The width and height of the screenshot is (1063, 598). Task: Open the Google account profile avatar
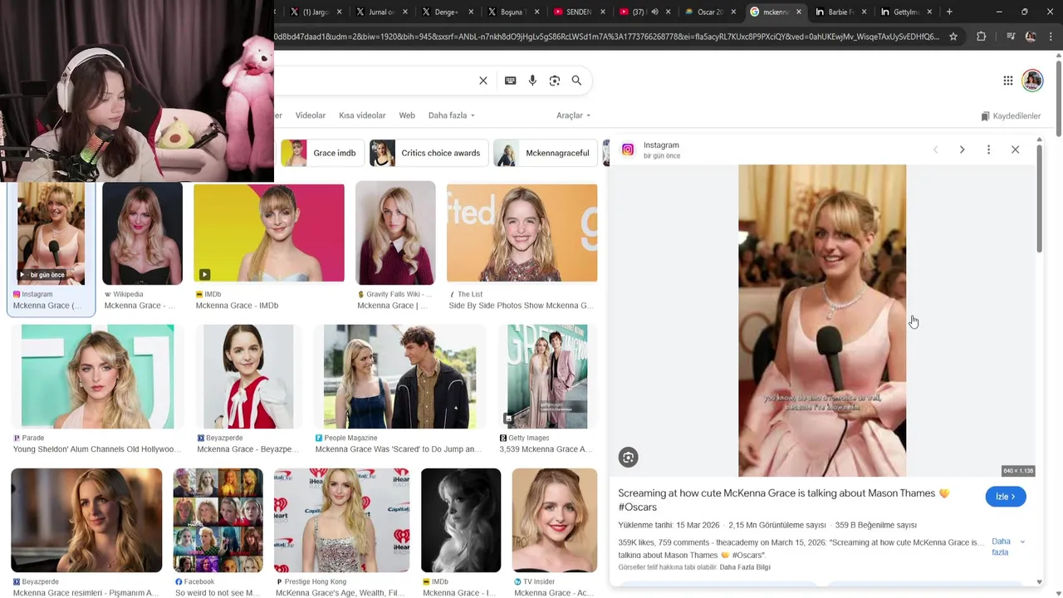[x=1032, y=81]
